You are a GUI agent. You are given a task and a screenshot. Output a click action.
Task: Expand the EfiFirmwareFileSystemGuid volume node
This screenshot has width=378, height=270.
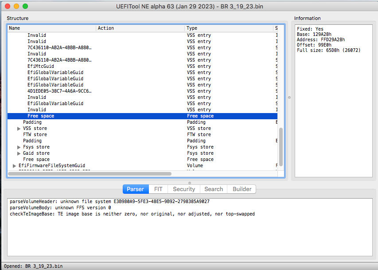pos(14,166)
